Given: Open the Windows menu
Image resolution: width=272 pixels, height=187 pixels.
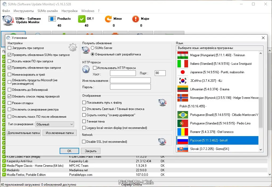Looking at the screenshot, I should click(x=88, y=11).
